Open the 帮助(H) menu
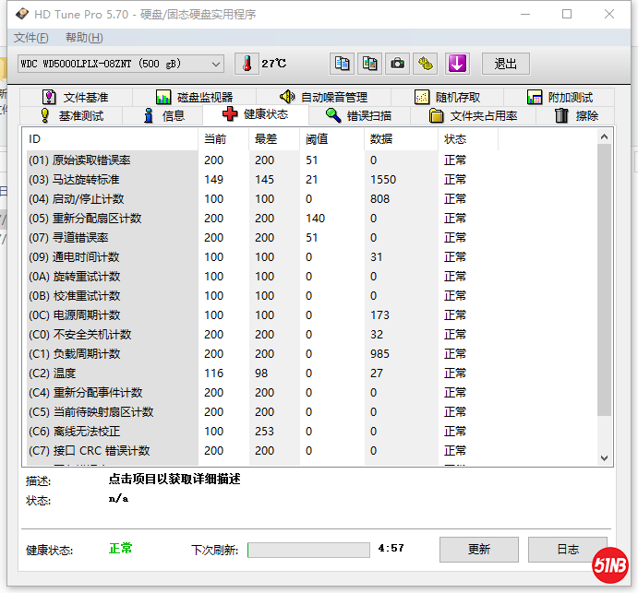This screenshot has width=638, height=593. 84,38
